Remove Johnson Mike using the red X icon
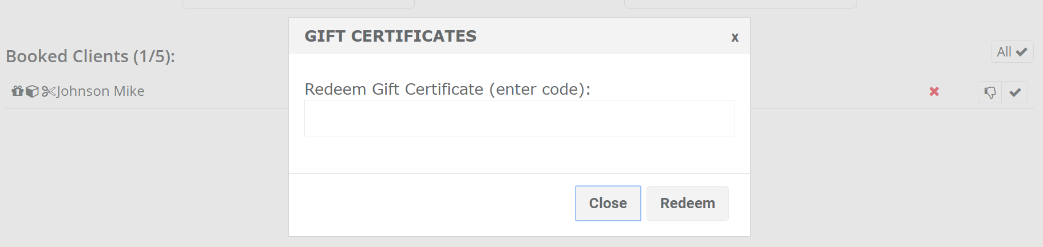 934,91
